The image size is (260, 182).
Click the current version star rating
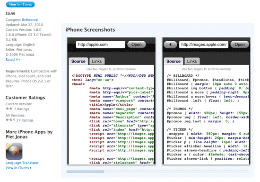(9, 109)
